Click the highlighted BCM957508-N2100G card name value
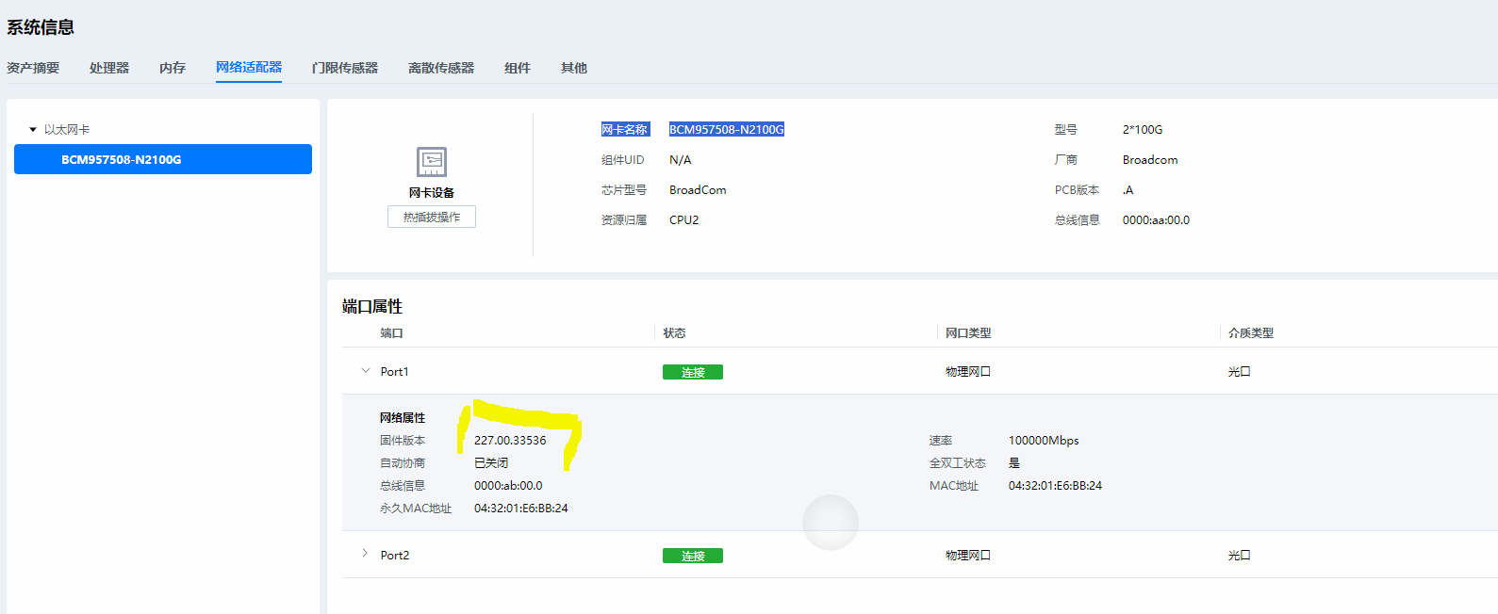 [727, 130]
